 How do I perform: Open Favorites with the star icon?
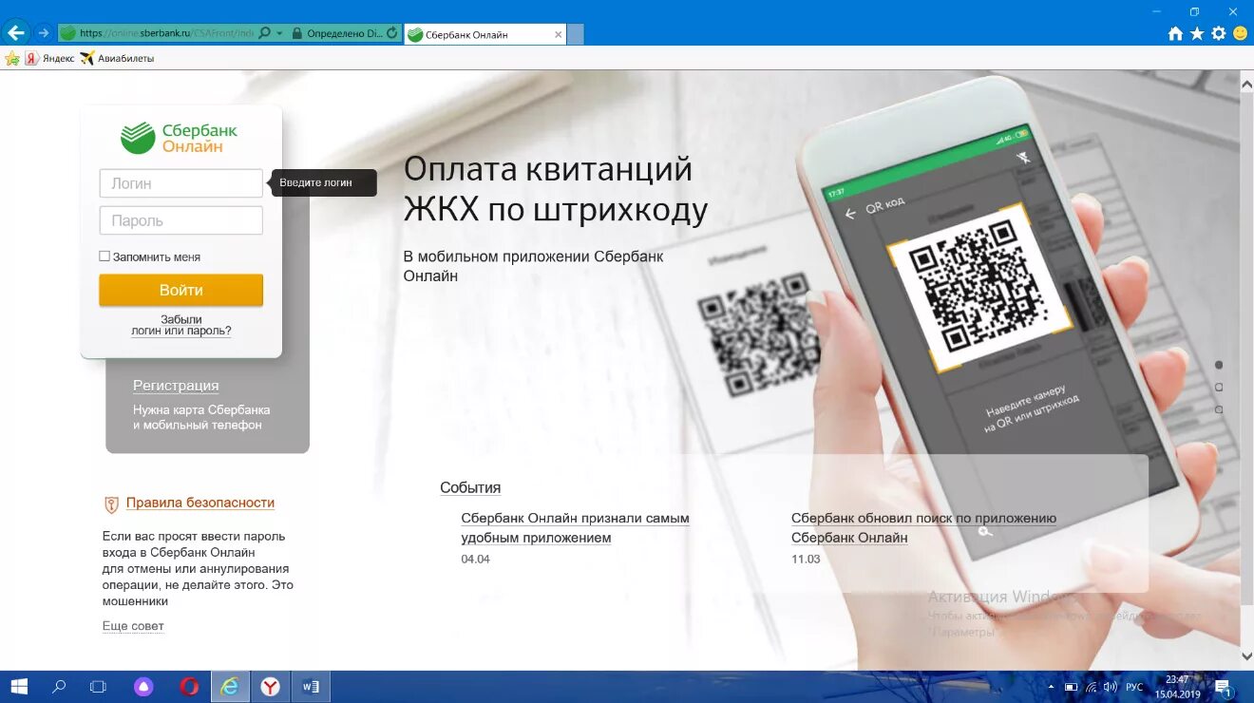1197,33
